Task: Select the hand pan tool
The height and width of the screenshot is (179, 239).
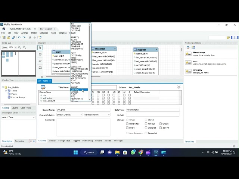Action: [x=40, y=54]
